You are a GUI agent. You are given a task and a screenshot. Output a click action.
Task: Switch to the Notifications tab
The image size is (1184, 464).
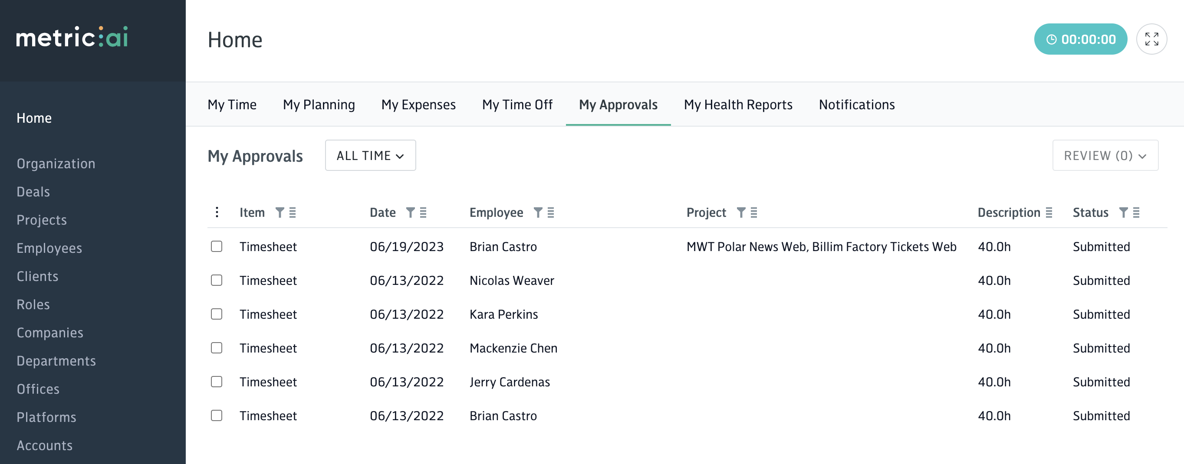pyautogui.click(x=857, y=105)
